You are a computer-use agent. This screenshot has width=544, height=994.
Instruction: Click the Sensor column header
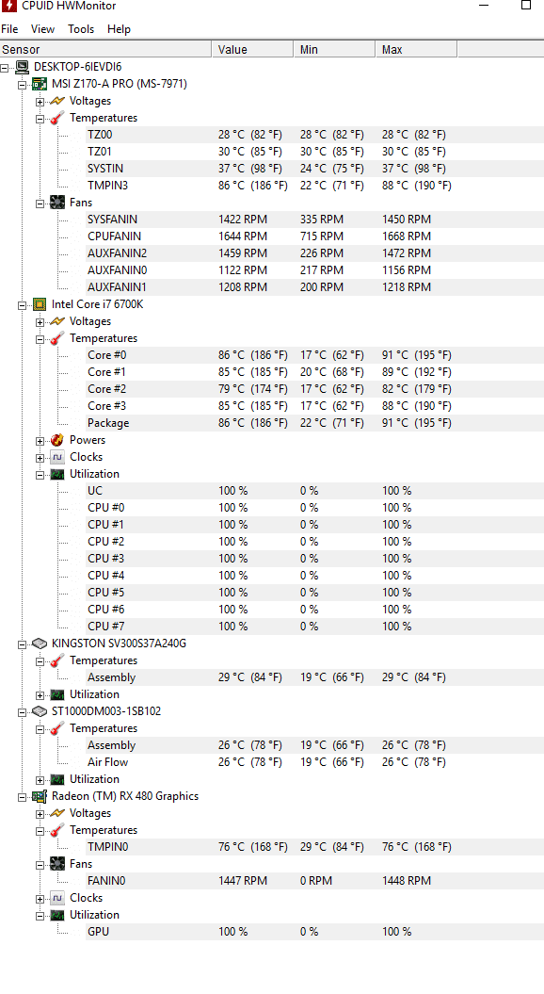click(x=105, y=49)
